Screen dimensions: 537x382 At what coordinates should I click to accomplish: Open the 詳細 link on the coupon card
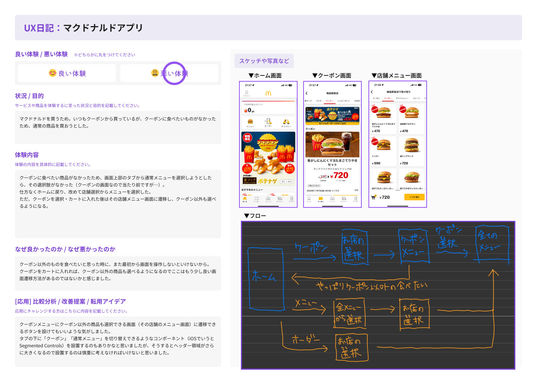pos(357,190)
